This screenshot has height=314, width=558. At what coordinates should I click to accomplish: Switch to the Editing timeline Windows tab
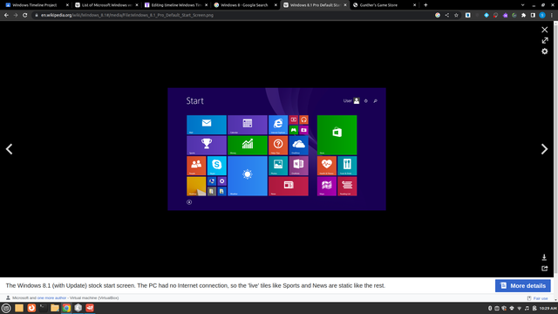[176, 5]
